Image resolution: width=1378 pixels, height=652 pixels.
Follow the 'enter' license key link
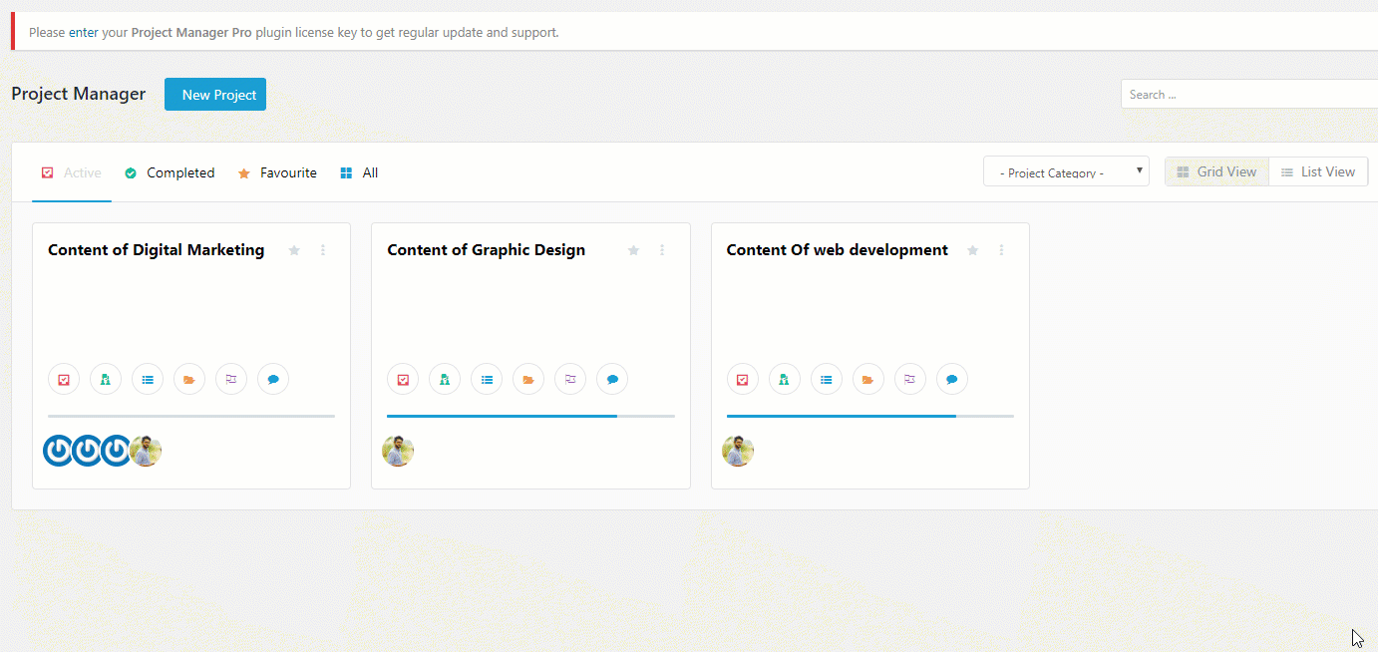pyautogui.click(x=83, y=32)
